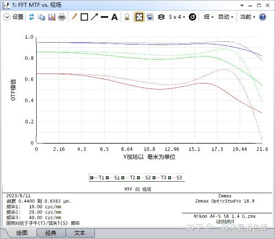Toggle the active cursor crosshair button
Image resolution: width=275 pixels, height=239 pixels.
point(139,17)
